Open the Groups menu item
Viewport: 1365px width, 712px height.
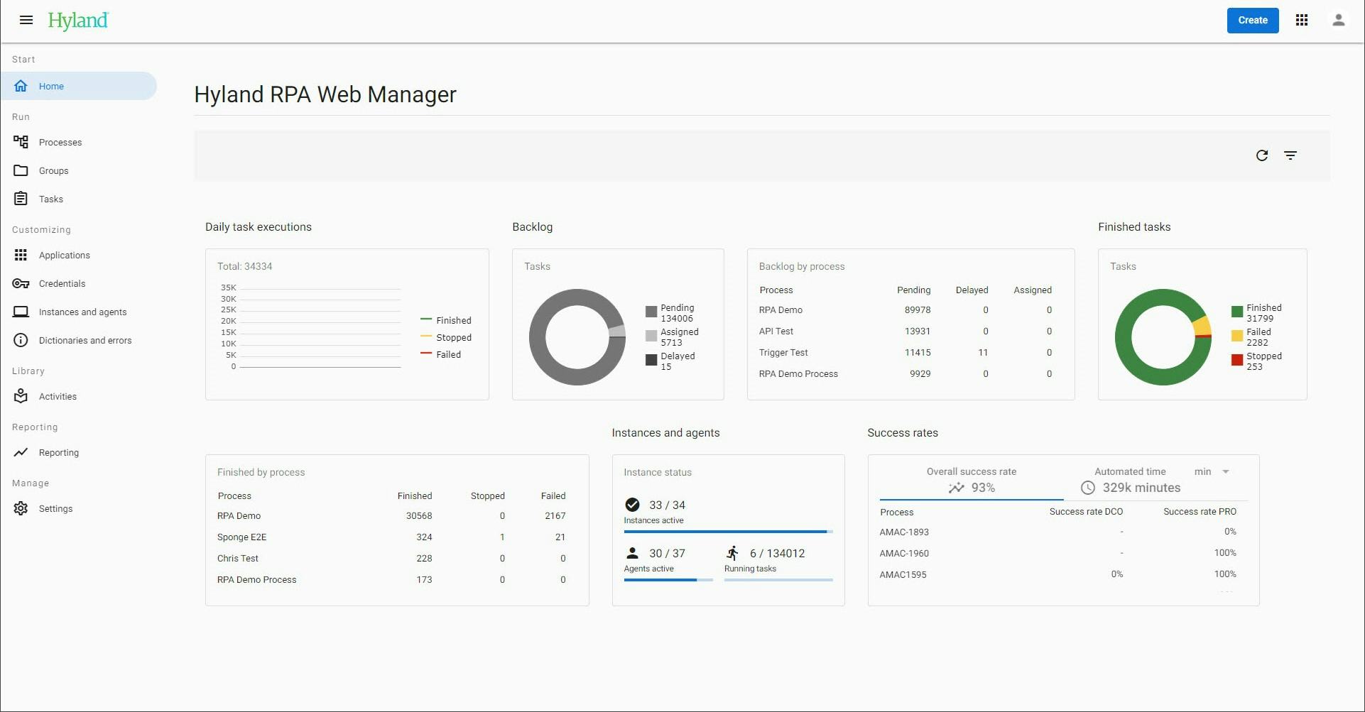(79, 170)
